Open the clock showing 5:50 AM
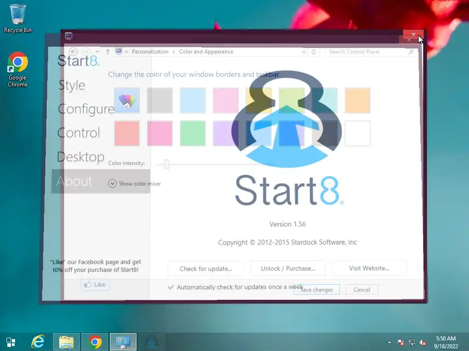This screenshot has height=351, width=469. click(446, 342)
